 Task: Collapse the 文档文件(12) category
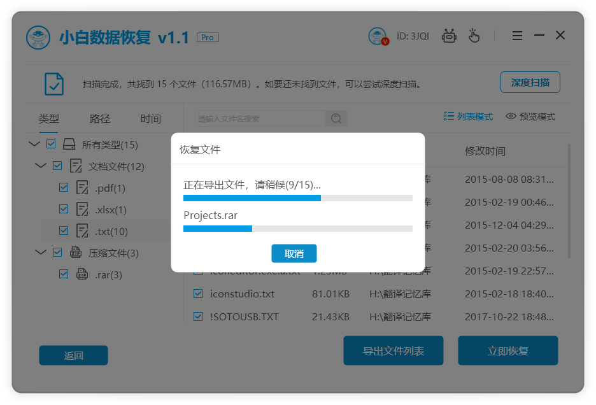point(41,166)
